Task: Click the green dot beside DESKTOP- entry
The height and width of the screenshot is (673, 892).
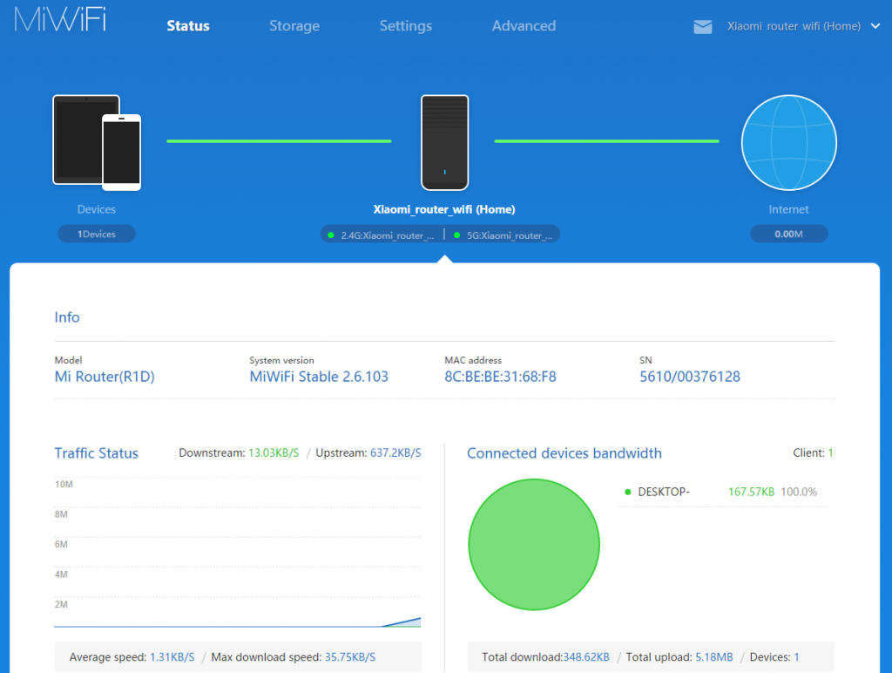Action: [627, 492]
